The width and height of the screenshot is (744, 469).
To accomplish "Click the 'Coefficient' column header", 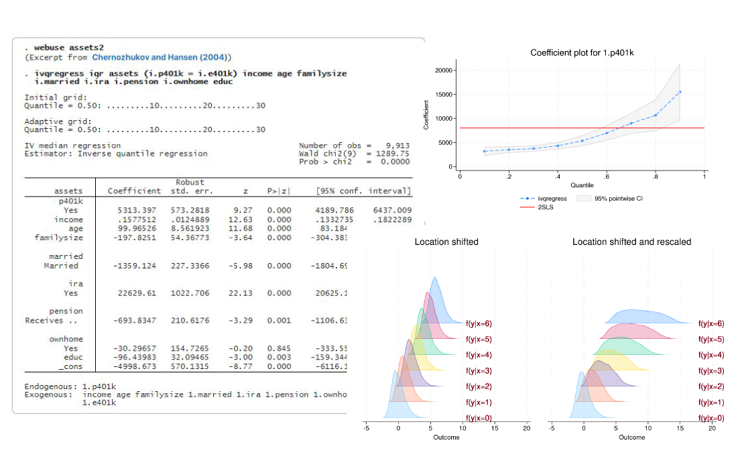I will pyautogui.click(x=134, y=191).
